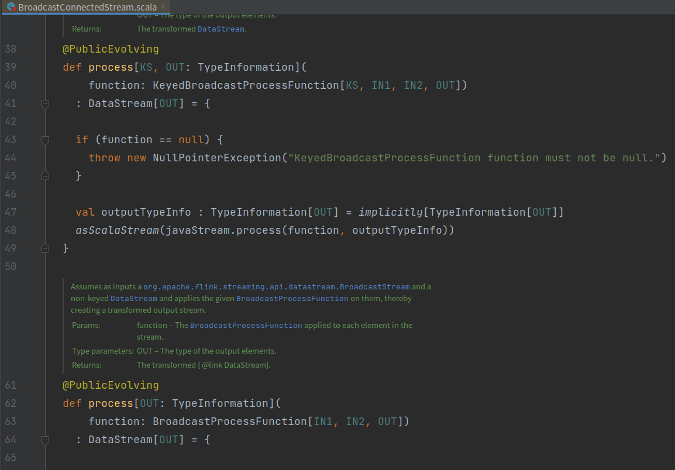The width and height of the screenshot is (675, 470).
Task: Click fold end marker on line 45
Action: [45, 175]
